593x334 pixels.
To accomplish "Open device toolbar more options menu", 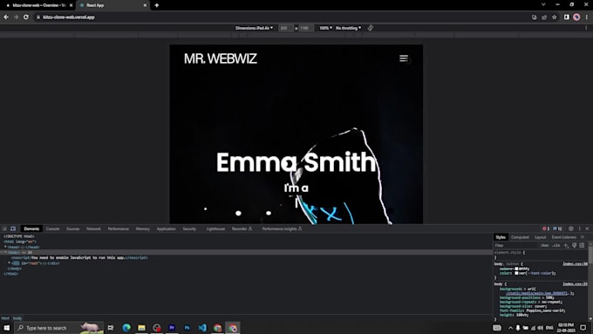I will [x=586, y=28].
